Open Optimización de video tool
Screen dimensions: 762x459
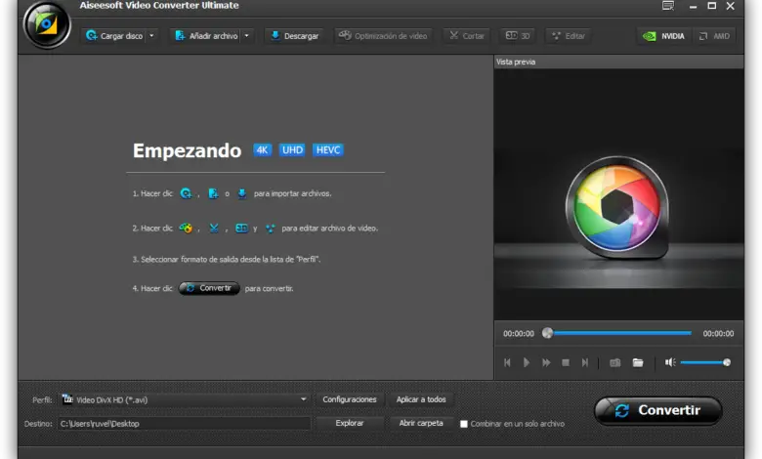click(x=383, y=36)
